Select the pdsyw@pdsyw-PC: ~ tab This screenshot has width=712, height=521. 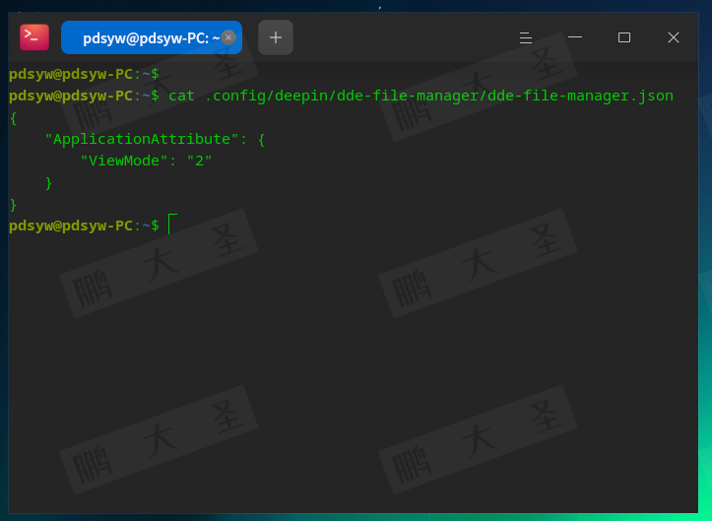(152, 37)
